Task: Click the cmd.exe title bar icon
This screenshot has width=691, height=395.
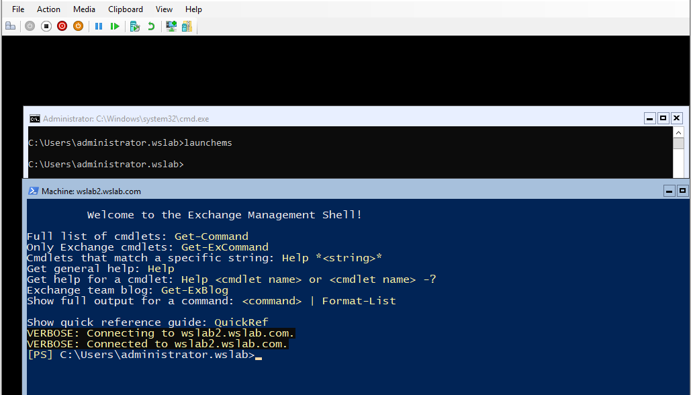Action: tap(35, 119)
